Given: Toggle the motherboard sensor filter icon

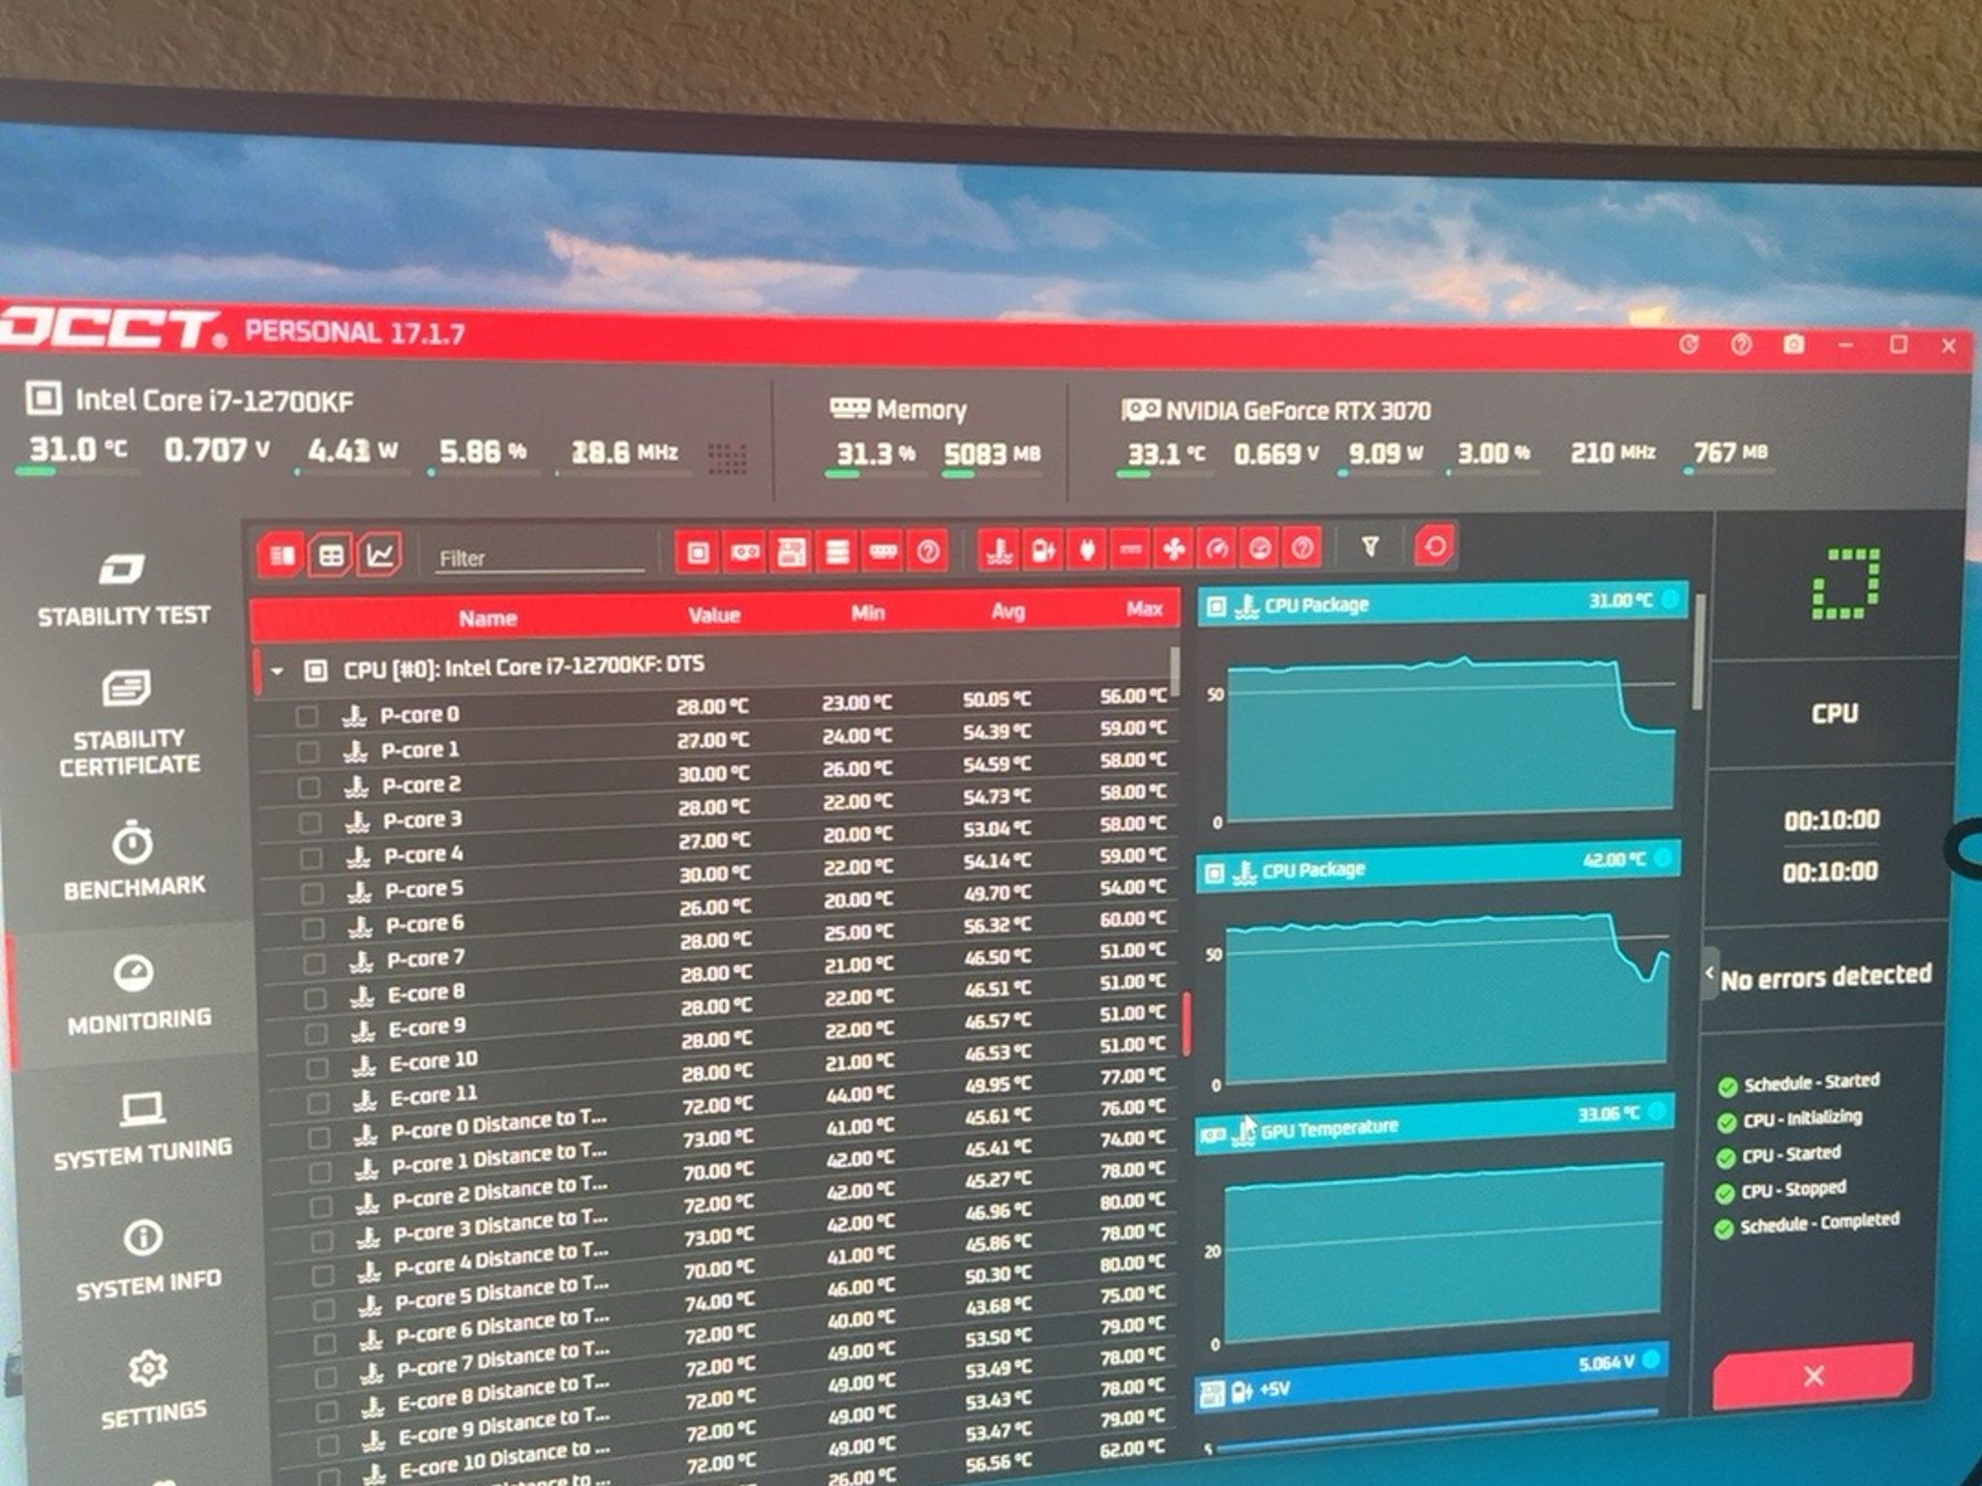Looking at the screenshot, I should coord(792,552).
